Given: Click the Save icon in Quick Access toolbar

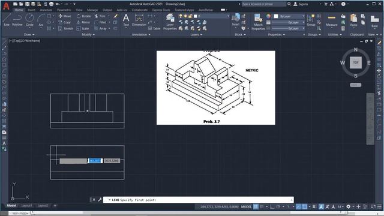Looking at the screenshot, I should pos(27,4).
